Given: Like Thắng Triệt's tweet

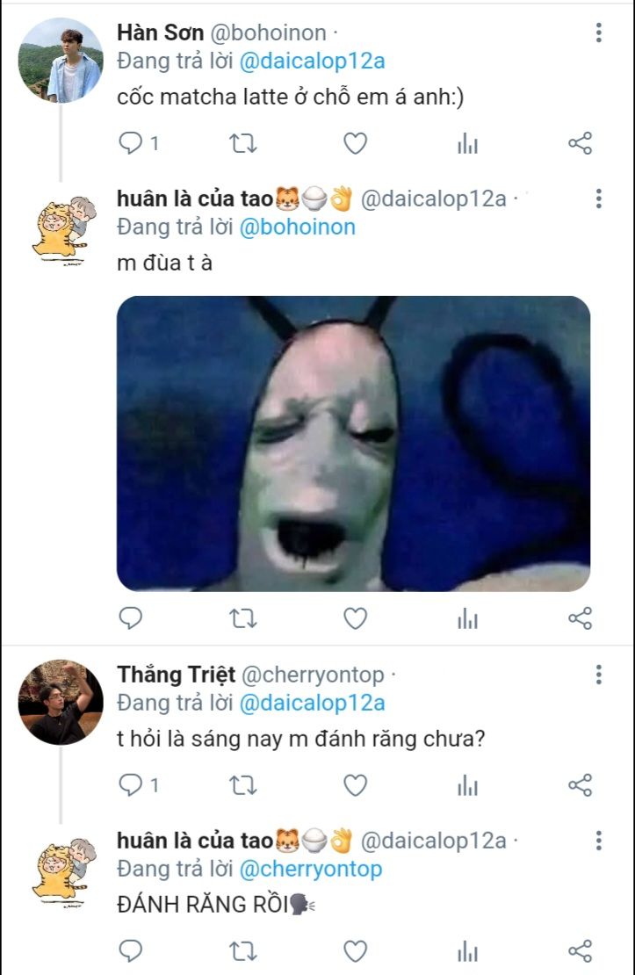Looking at the screenshot, I should [x=355, y=784].
